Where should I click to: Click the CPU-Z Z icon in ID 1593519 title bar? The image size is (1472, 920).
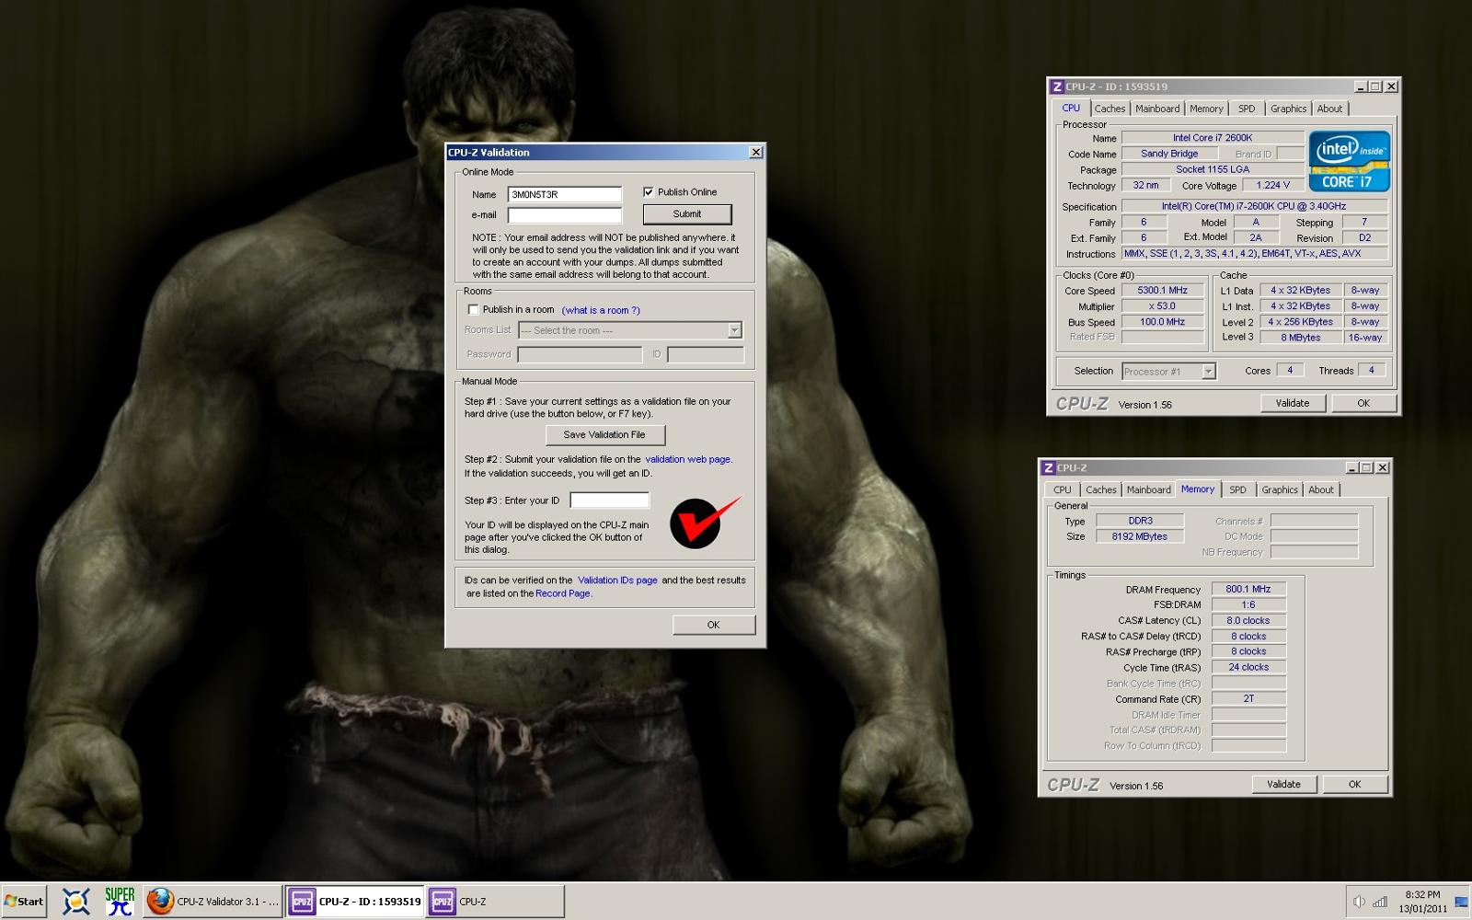coord(1057,86)
